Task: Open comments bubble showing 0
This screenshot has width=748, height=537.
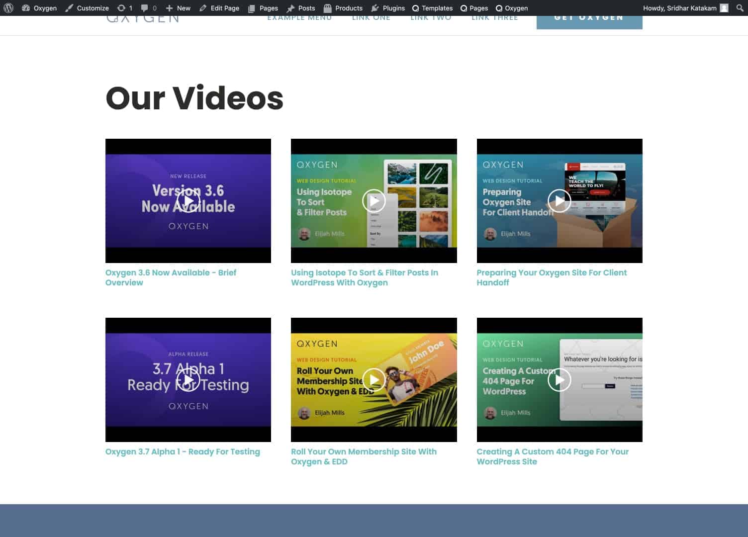Action: [149, 8]
